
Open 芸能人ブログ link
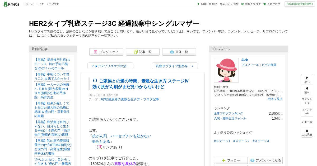[x=253, y=4]
